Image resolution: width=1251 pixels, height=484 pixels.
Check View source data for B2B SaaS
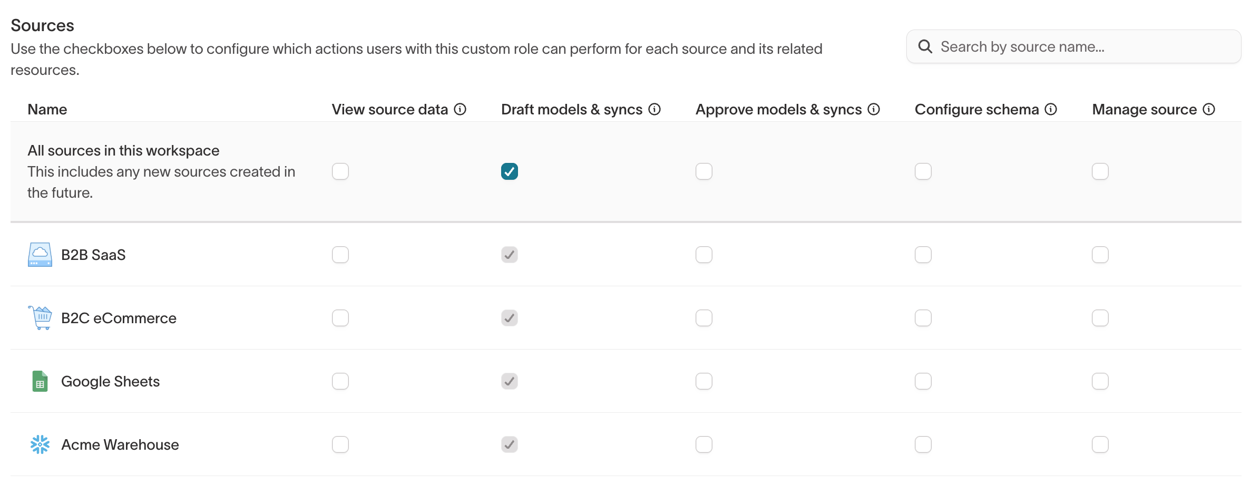(x=340, y=255)
